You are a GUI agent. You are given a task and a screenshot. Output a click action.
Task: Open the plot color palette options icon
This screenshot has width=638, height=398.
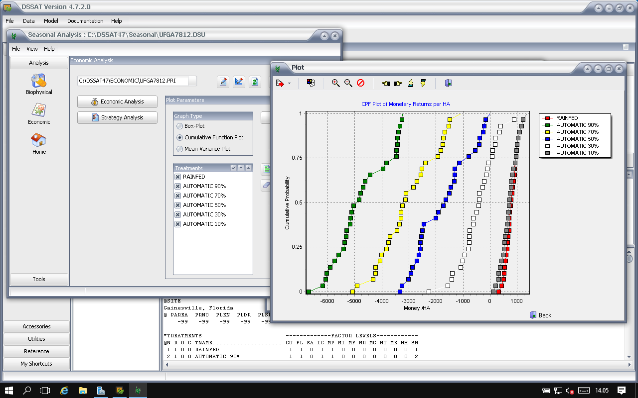tap(311, 83)
